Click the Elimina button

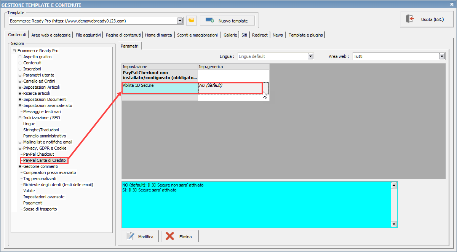click(x=180, y=236)
